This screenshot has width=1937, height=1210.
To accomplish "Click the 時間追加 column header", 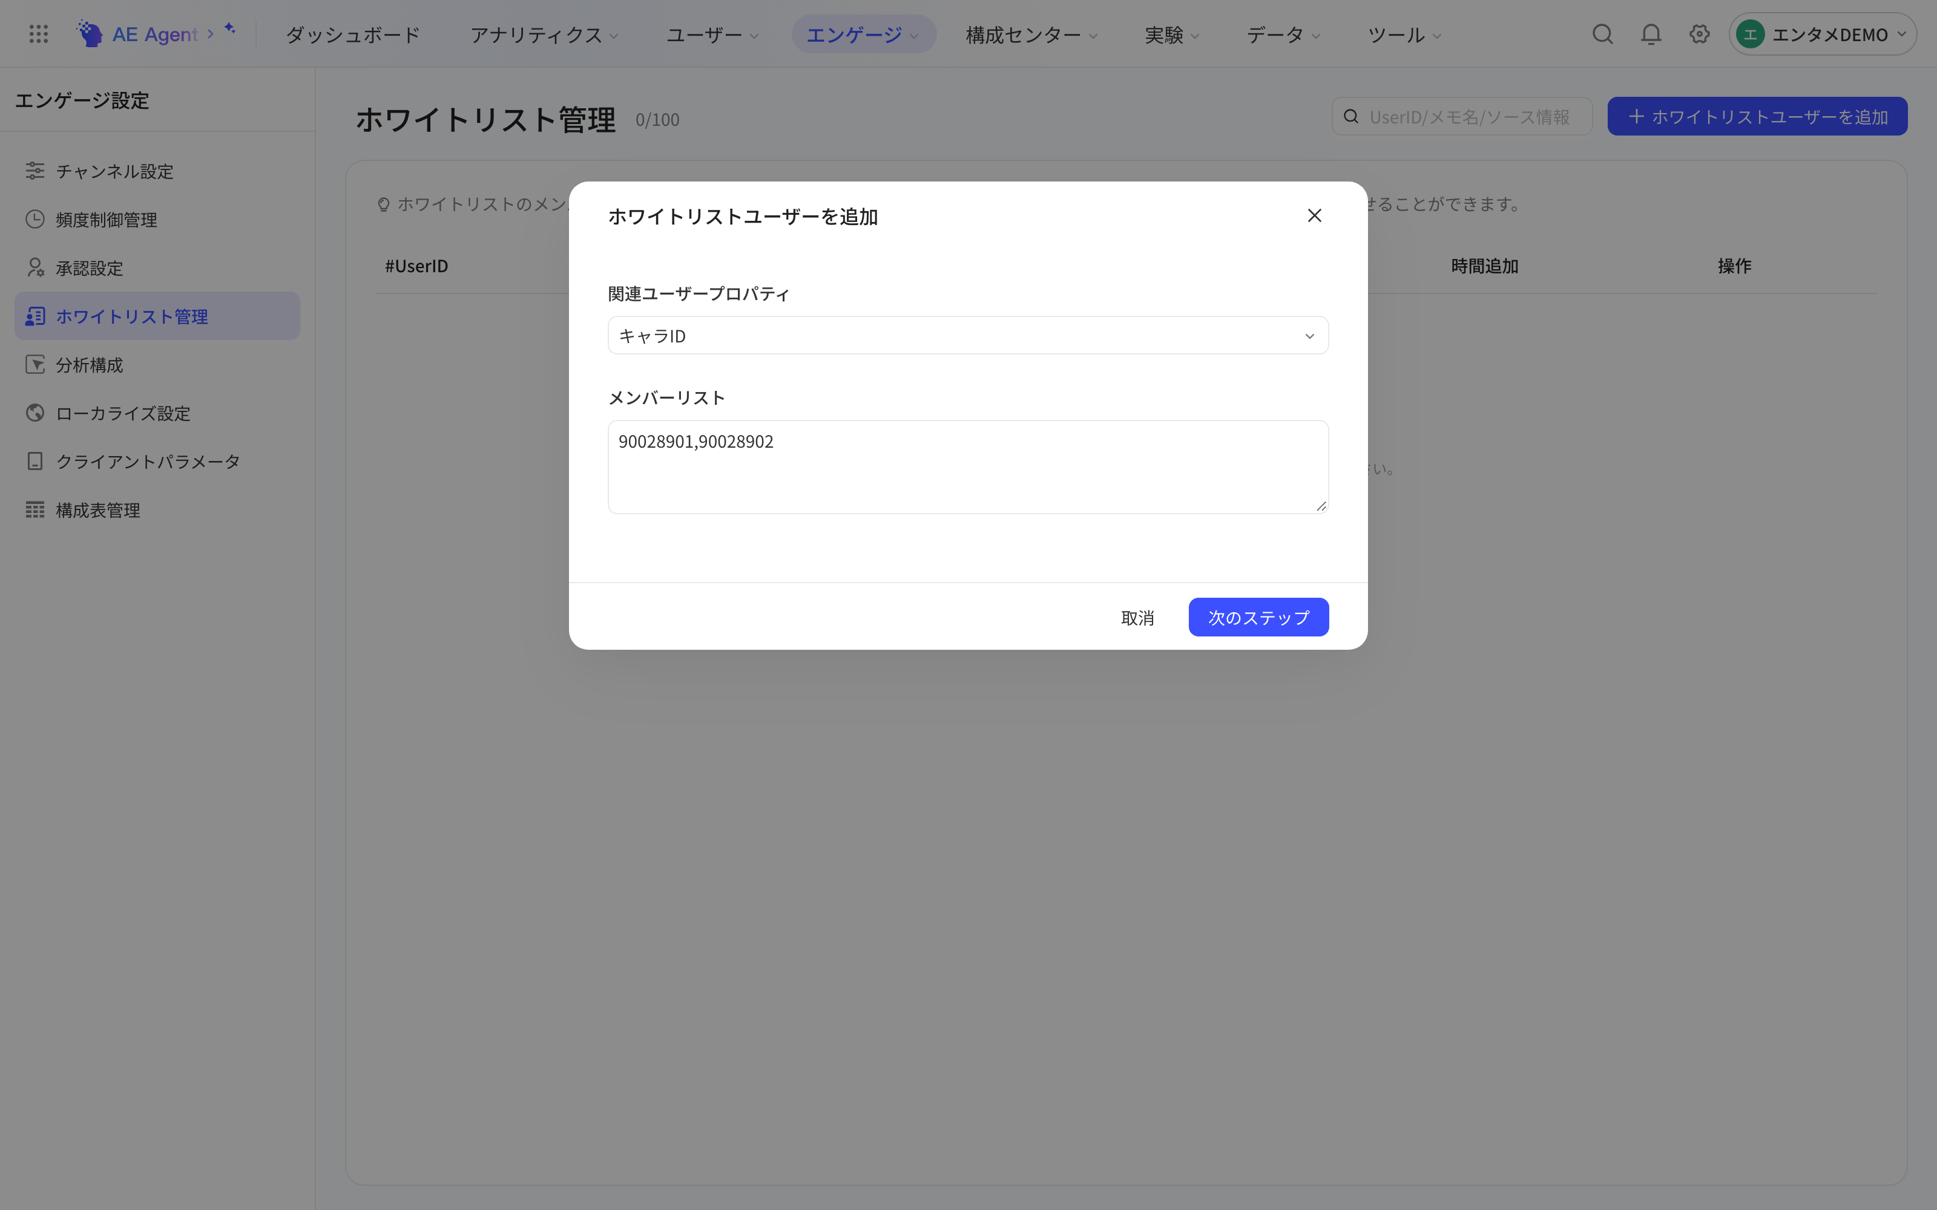I will (1485, 266).
